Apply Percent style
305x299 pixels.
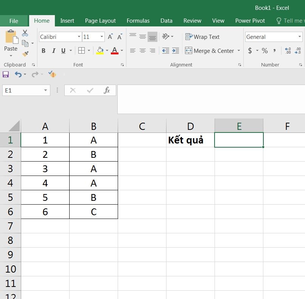(265, 51)
